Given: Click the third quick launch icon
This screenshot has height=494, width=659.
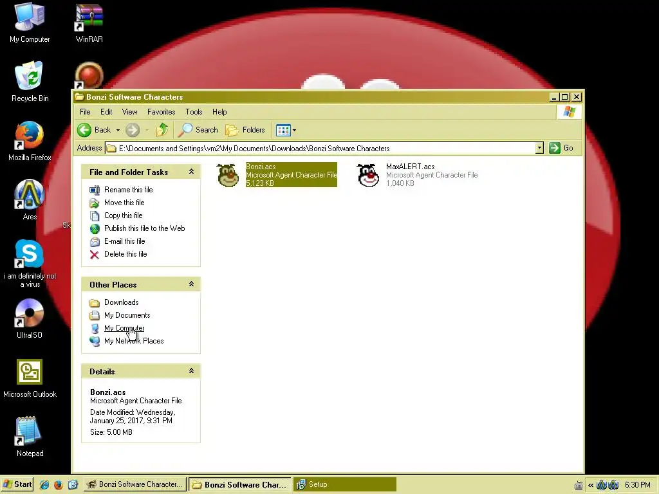Looking at the screenshot, I should (x=72, y=484).
